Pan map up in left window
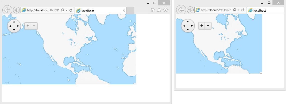The height and width of the screenshot is (104, 286). [14, 22]
